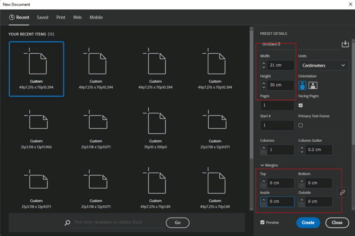Collapse the Margins section chevron
This screenshot has width=355, height=236.
[262, 165]
